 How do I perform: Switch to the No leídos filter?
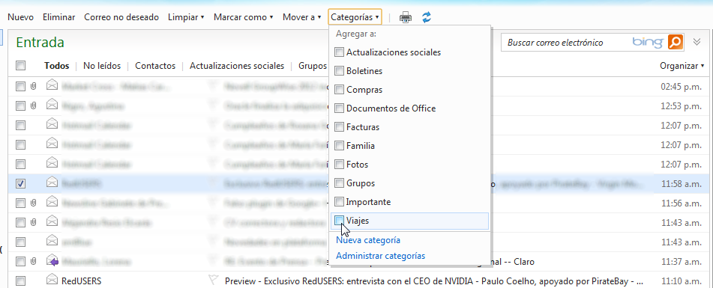point(102,66)
